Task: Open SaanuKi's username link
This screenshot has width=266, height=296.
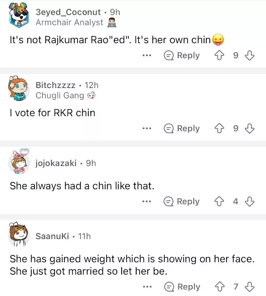Action: pos(52,236)
